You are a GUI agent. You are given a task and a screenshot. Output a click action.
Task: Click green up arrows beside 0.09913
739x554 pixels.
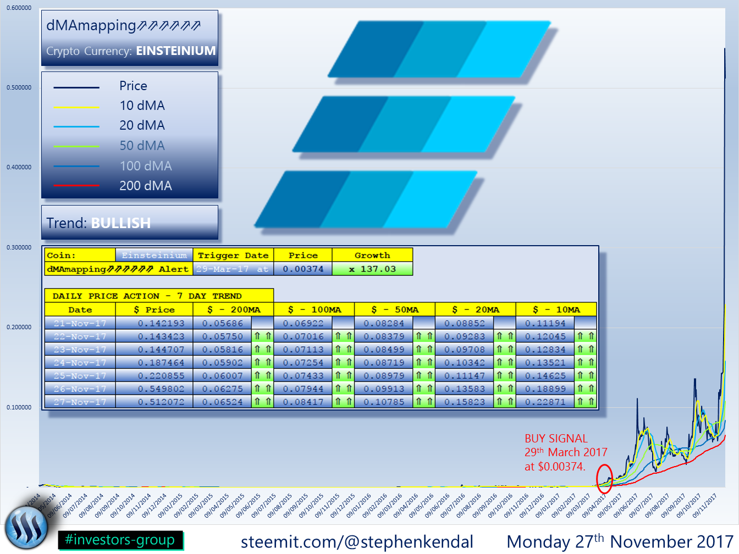coord(424,389)
